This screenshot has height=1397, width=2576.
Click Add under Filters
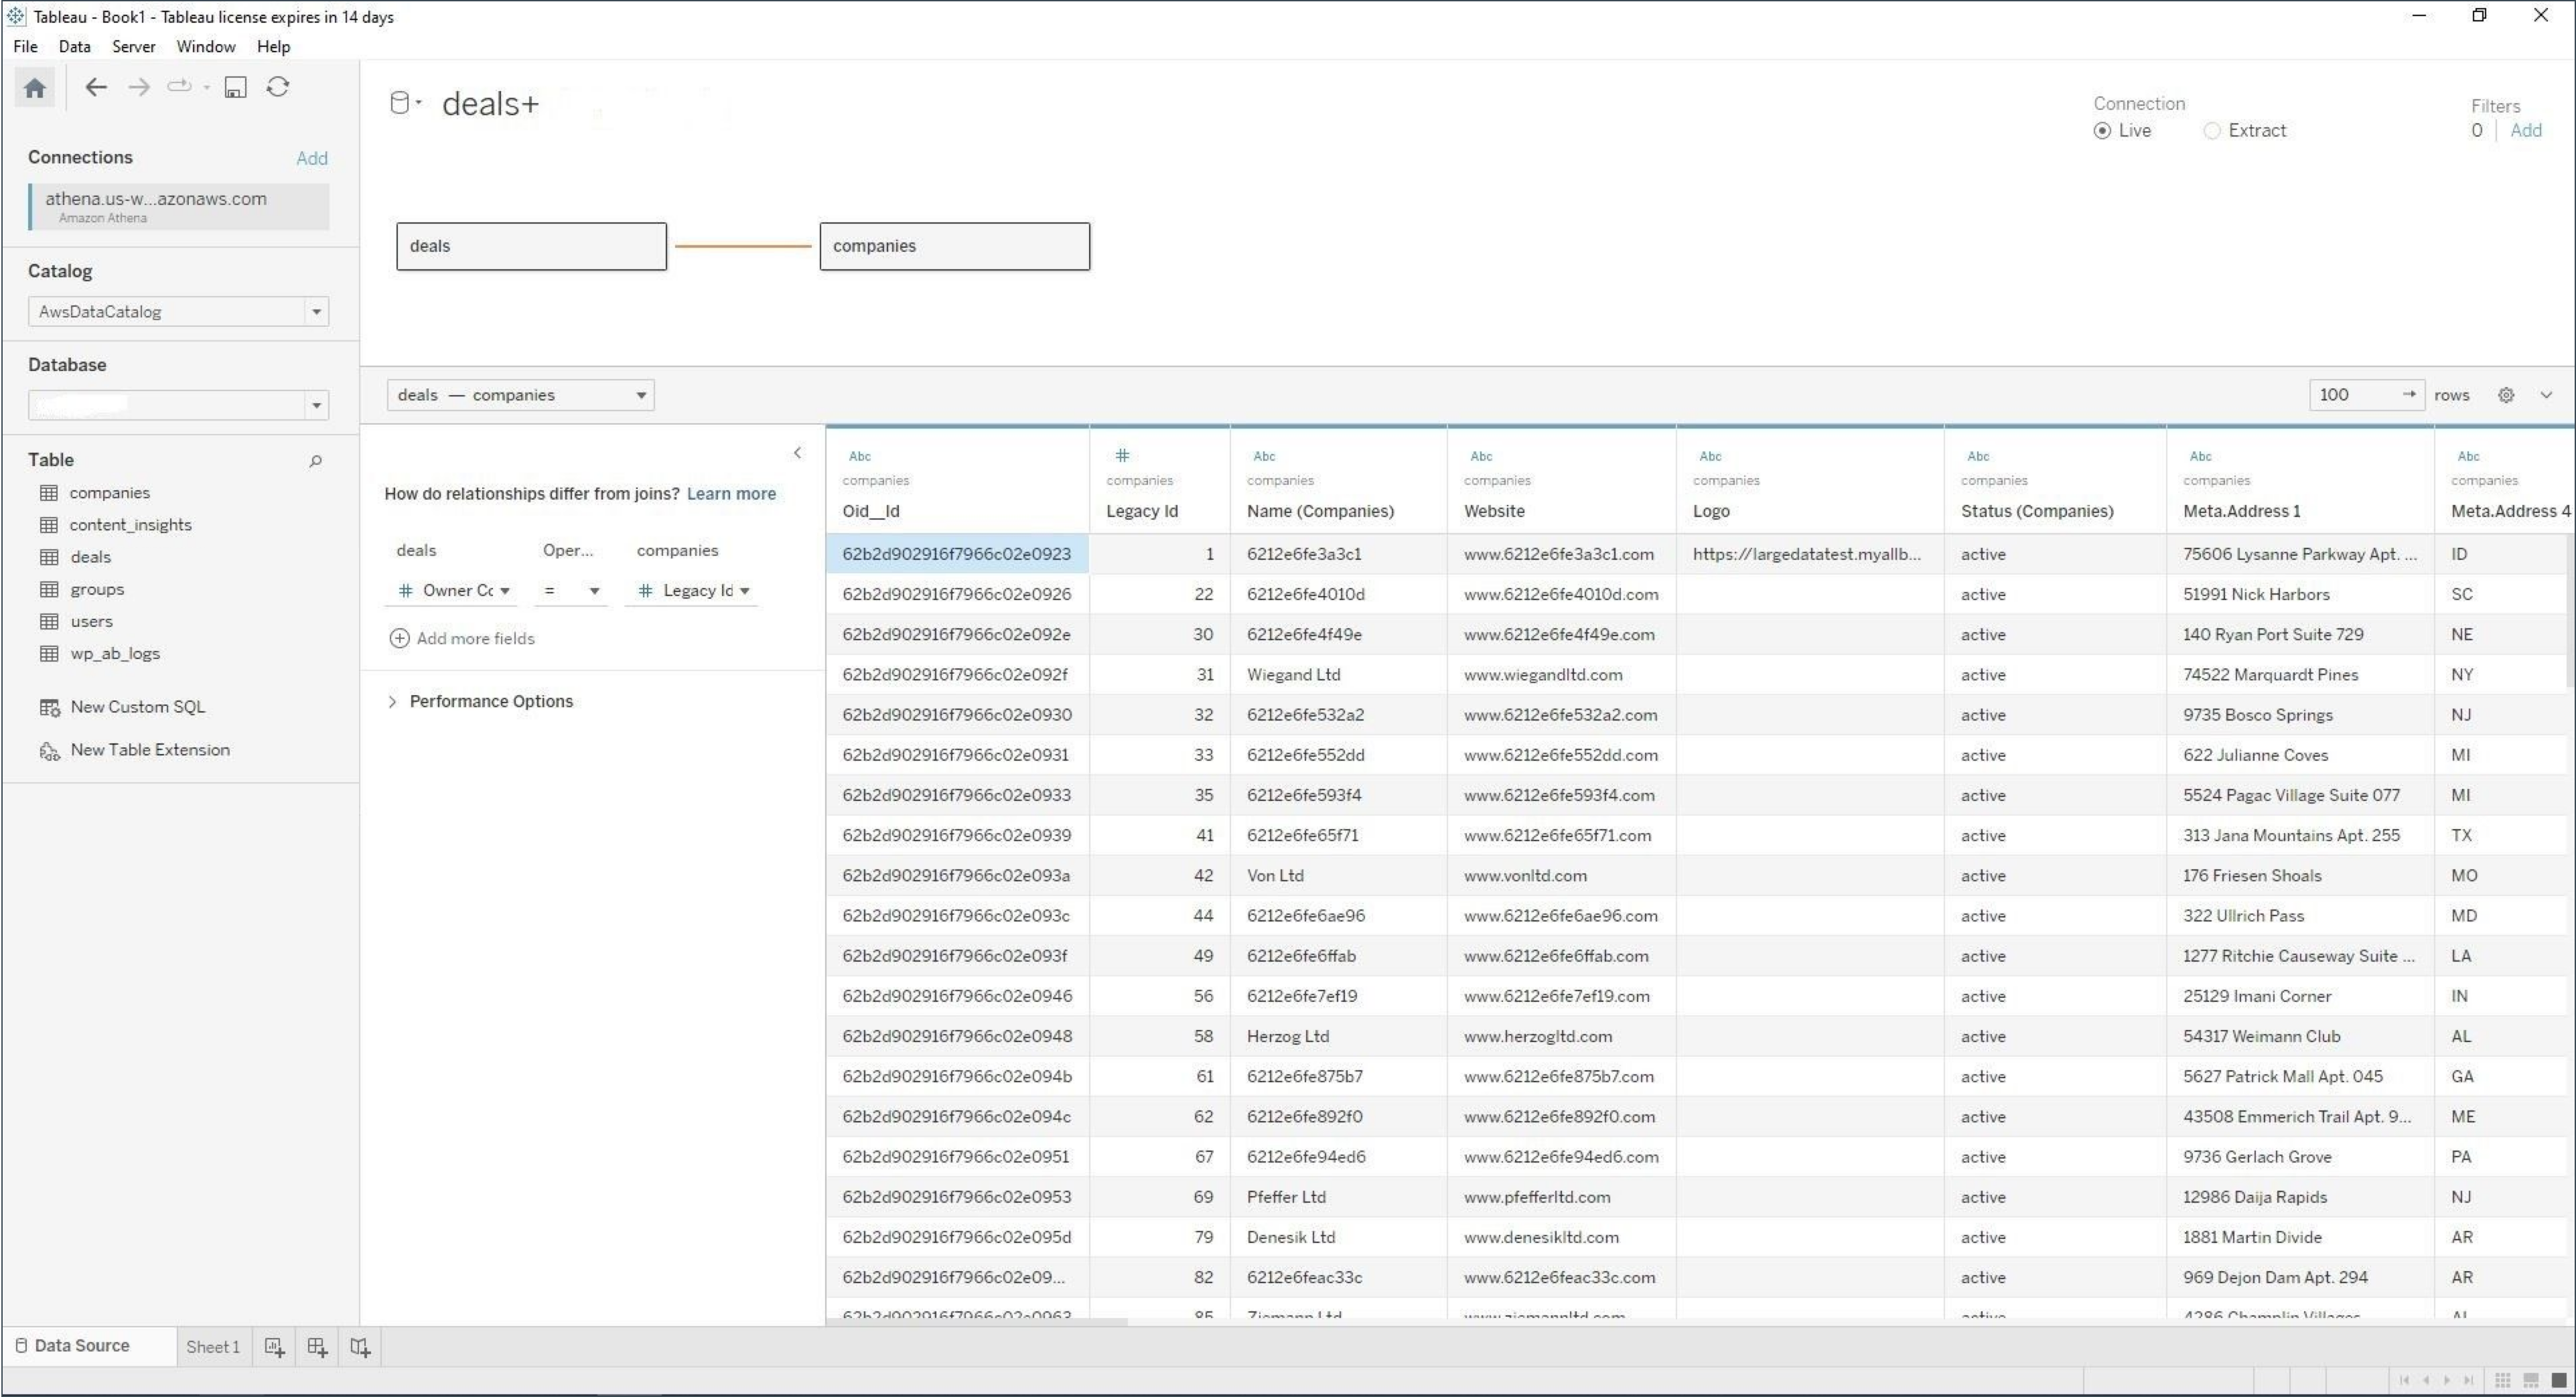[x=2525, y=130]
